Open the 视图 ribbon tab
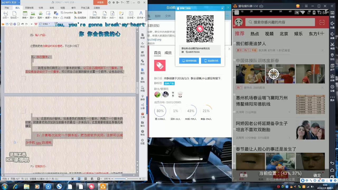This screenshot has height=190, width=338. [63, 8]
